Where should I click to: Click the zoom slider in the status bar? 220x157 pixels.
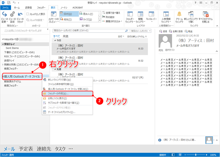point(196,155)
